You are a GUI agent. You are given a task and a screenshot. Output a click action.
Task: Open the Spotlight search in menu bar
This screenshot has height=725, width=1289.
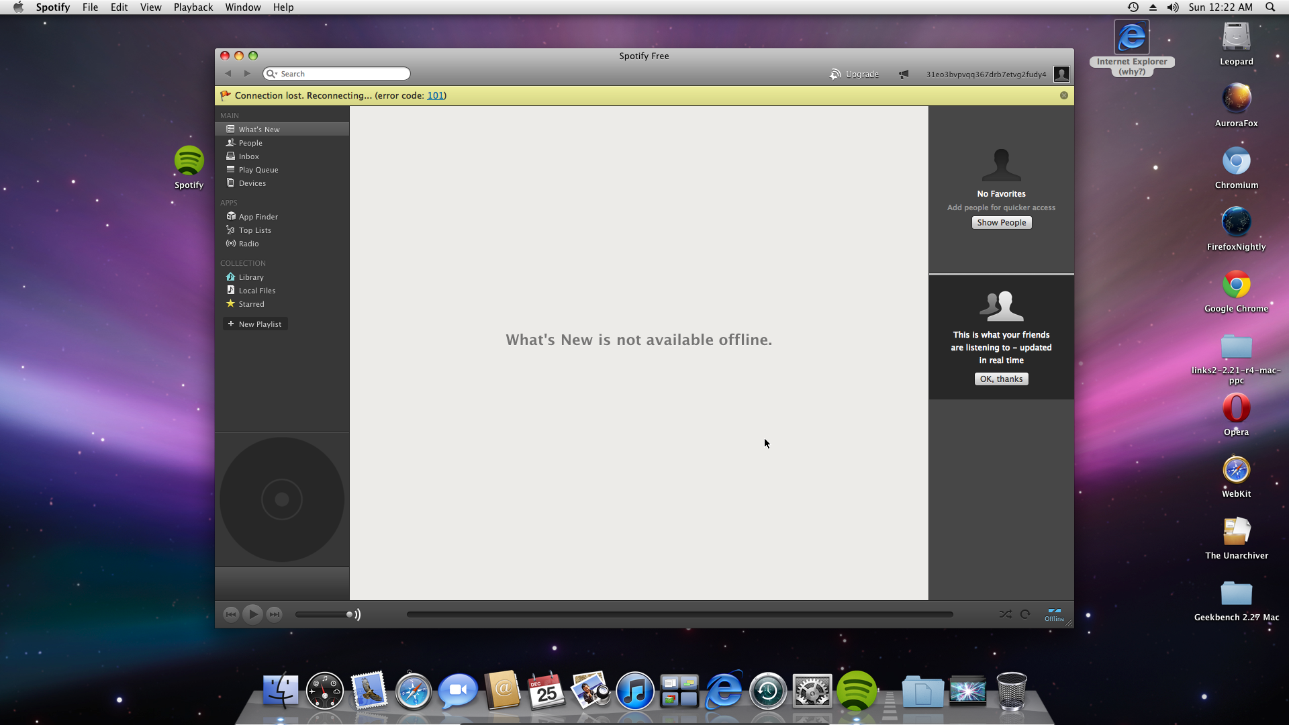point(1270,7)
